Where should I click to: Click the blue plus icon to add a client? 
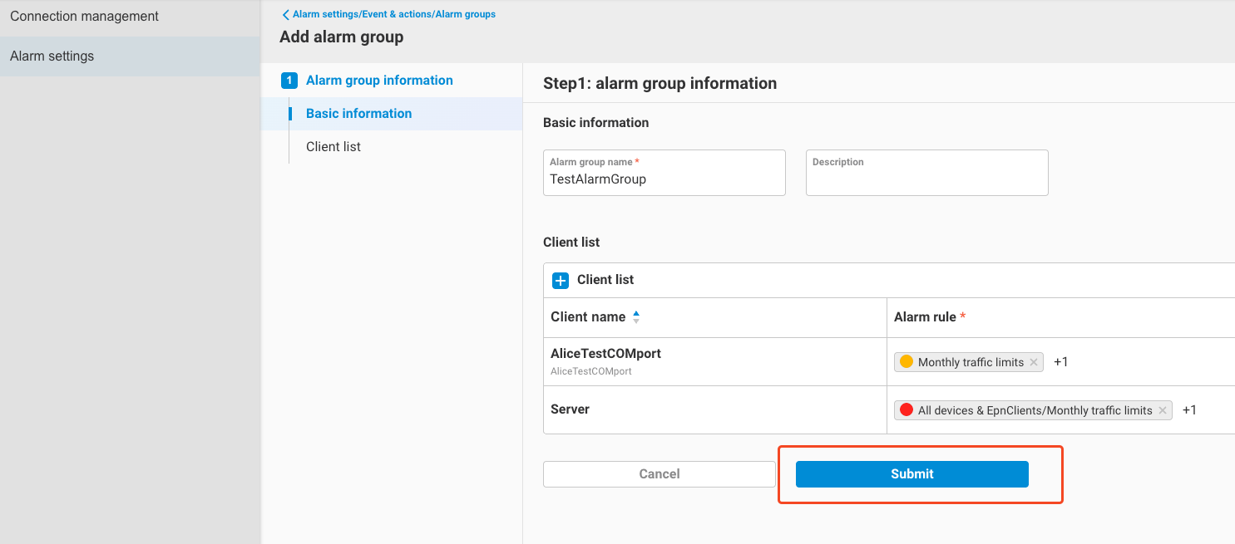click(x=560, y=280)
